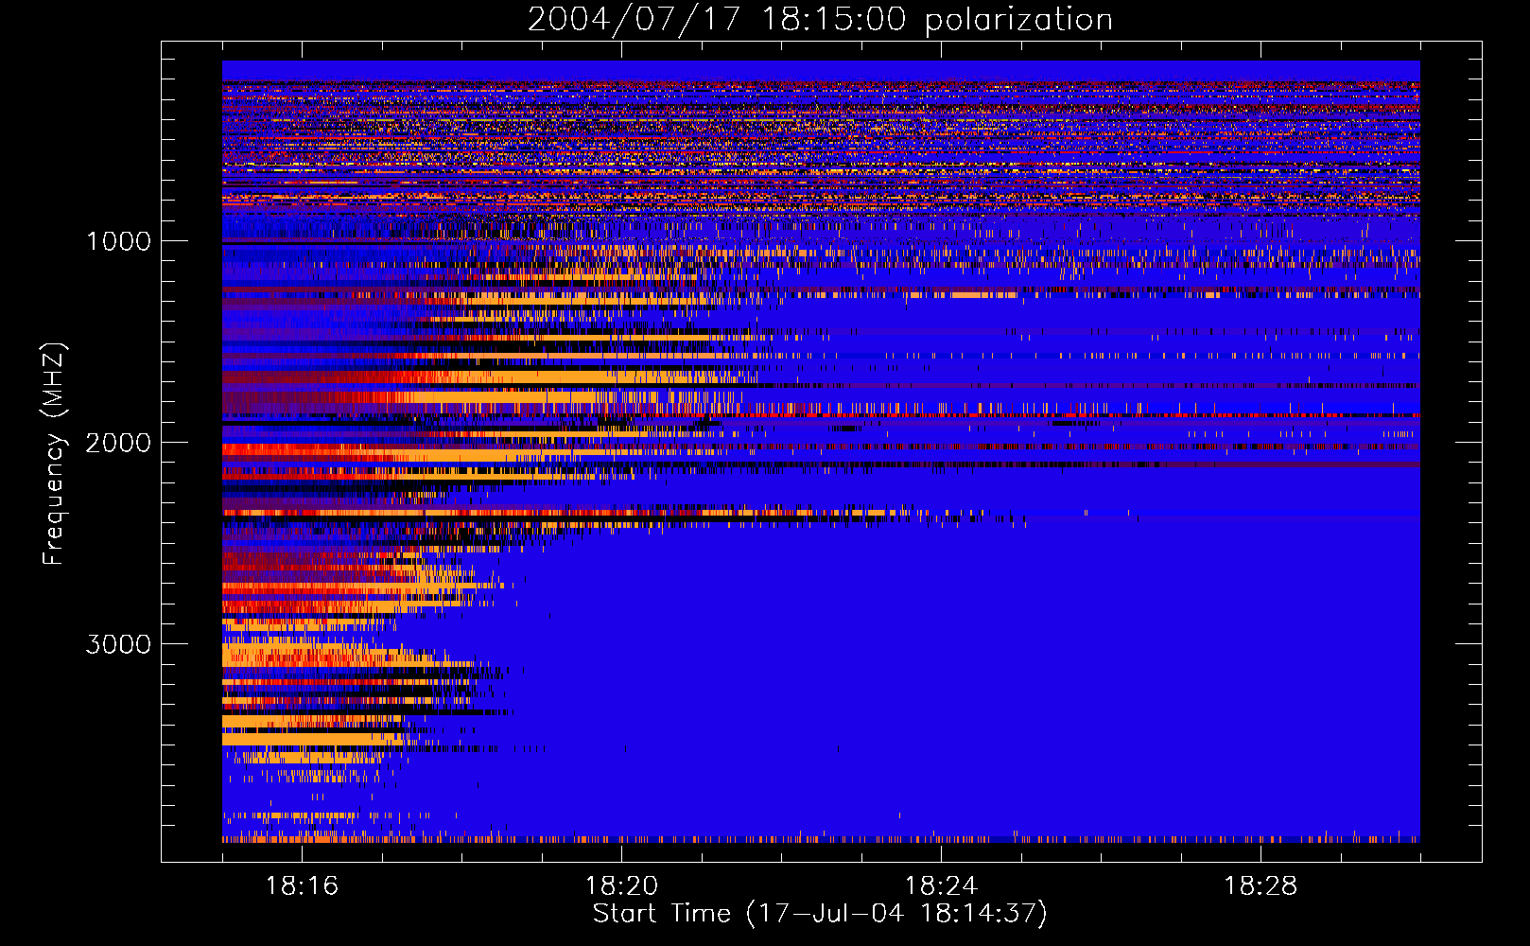
Task: Select the 'Start Time (17-Jul-04 18:14:37)' label
Action: tap(820, 914)
